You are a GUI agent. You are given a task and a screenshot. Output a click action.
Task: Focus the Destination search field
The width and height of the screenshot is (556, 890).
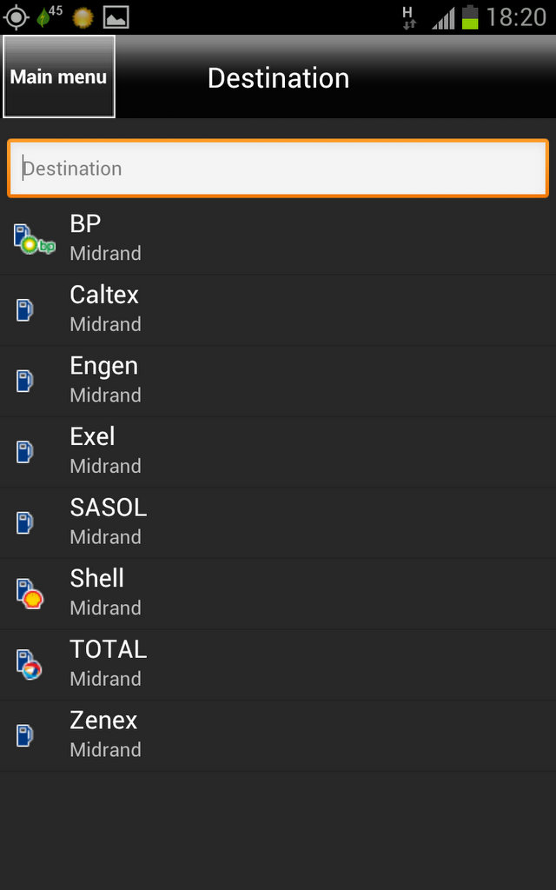coord(278,169)
